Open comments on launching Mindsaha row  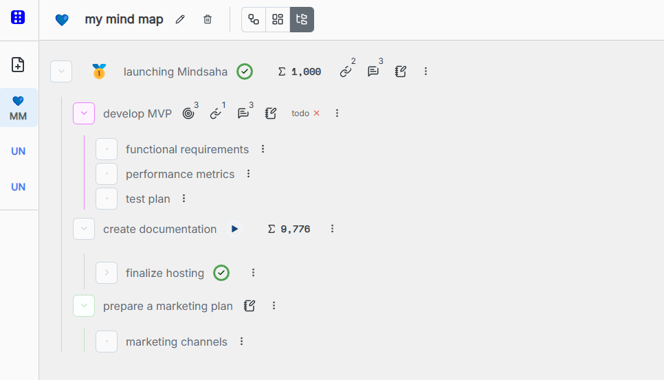[x=373, y=71]
